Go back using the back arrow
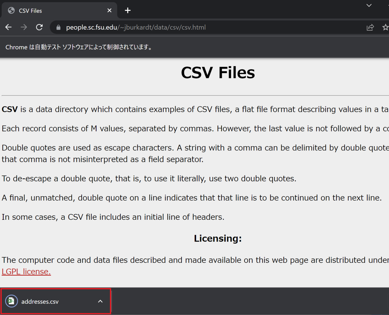The width and height of the screenshot is (389, 315). tap(8, 27)
